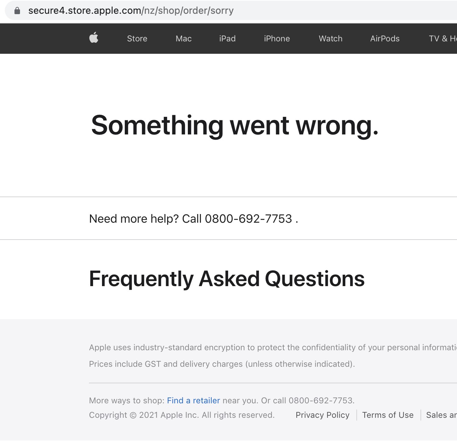Click the 'Something went wrong.' heading
Screen dimensions: 457x444
[x=235, y=125]
